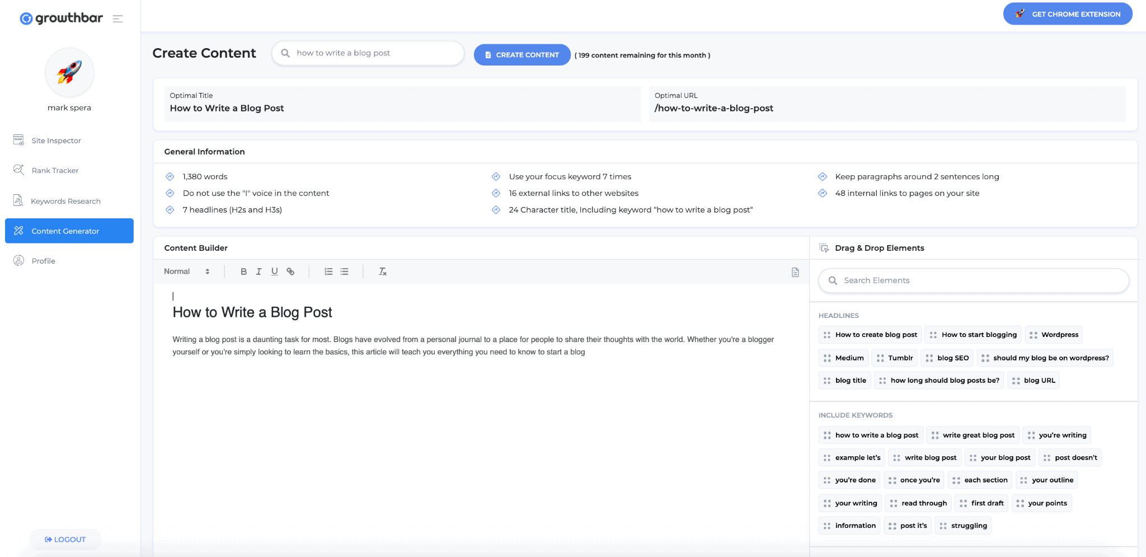Click the rocket profile avatar
Image resolution: width=1146 pixels, height=557 pixels.
[x=69, y=73]
